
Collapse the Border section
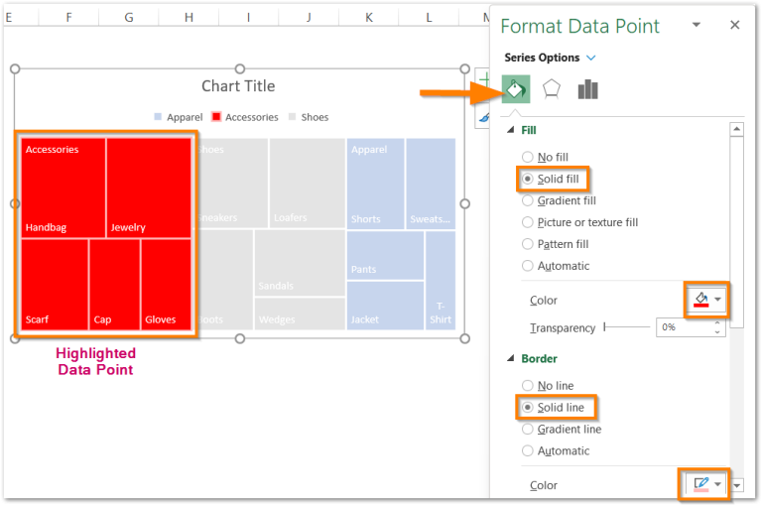tap(511, 359)
